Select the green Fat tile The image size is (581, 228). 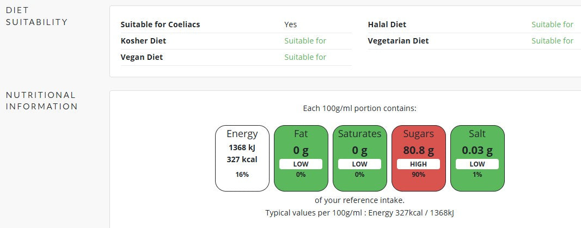click(301, 158)
